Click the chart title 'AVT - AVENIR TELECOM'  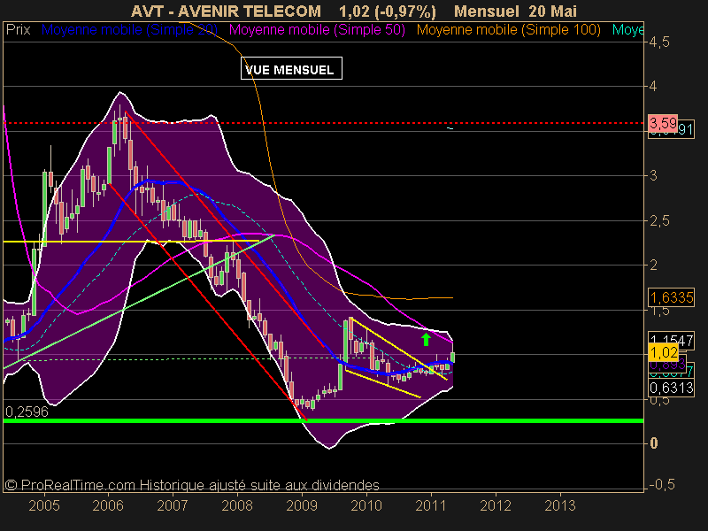[x=227, y=11]
